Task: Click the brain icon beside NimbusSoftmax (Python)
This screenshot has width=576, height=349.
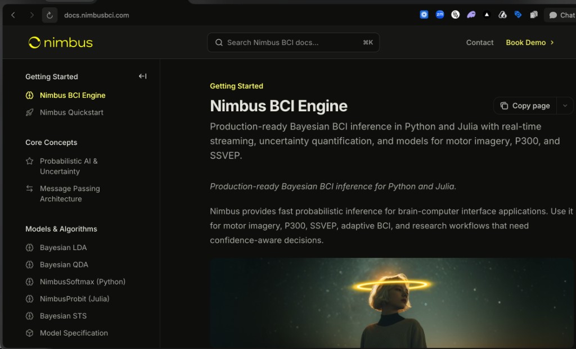Action: pyautogui.click(x=30, y=282)
